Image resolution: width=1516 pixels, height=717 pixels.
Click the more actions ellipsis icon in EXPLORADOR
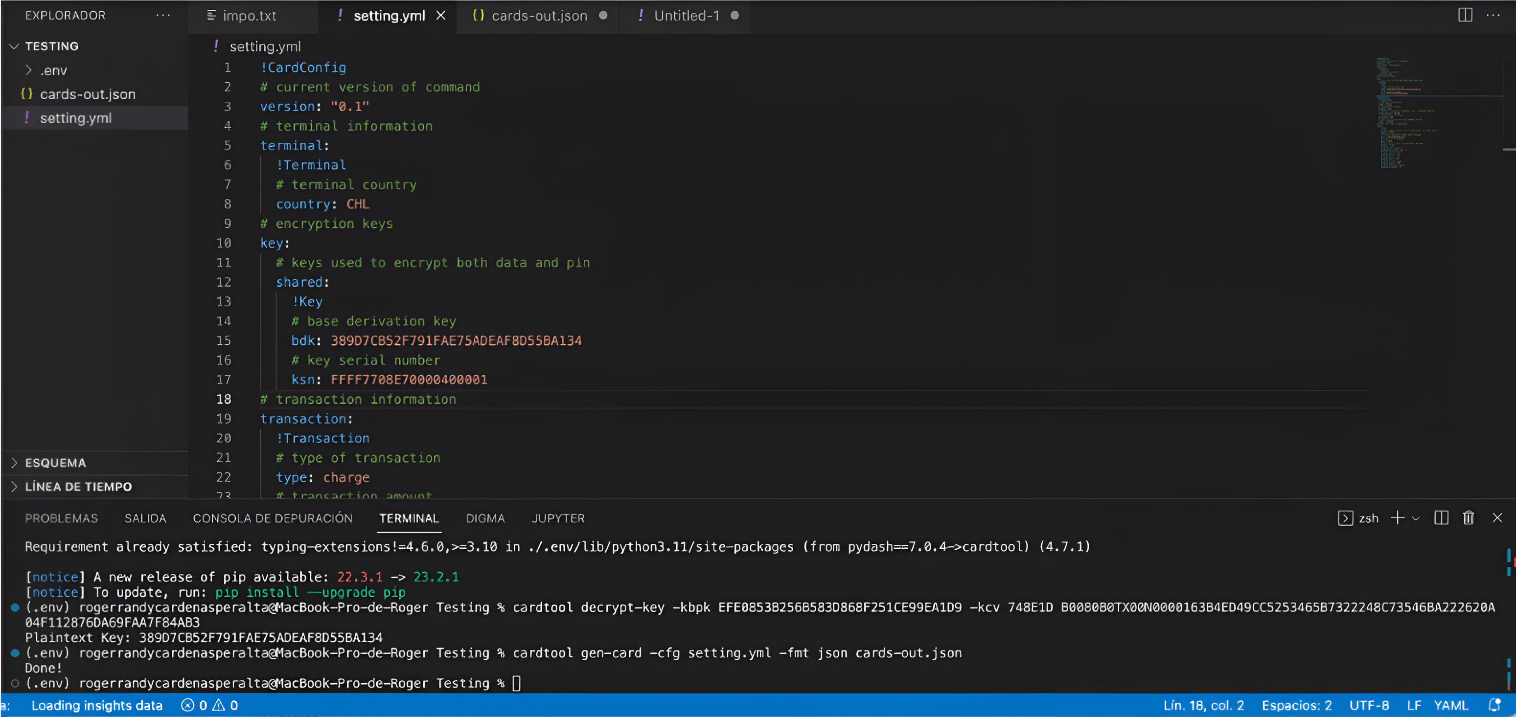pyautogui.click(x=164, y=15)
